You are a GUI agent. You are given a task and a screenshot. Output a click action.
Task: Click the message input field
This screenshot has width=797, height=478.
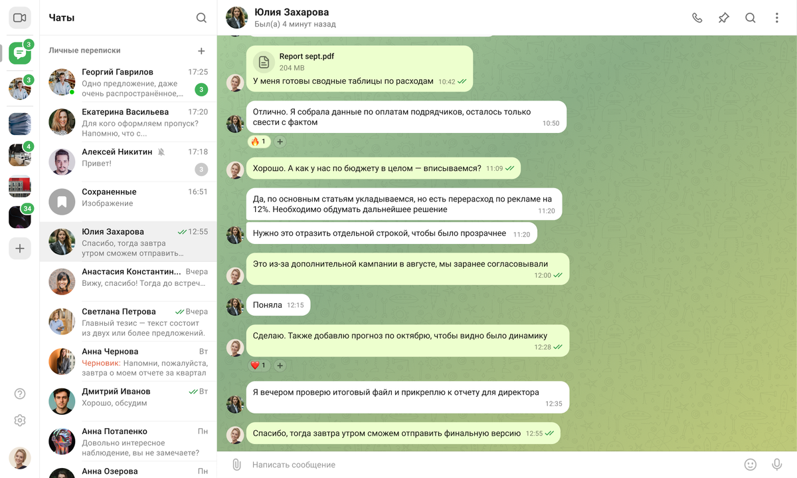click(x=491, y=465)
